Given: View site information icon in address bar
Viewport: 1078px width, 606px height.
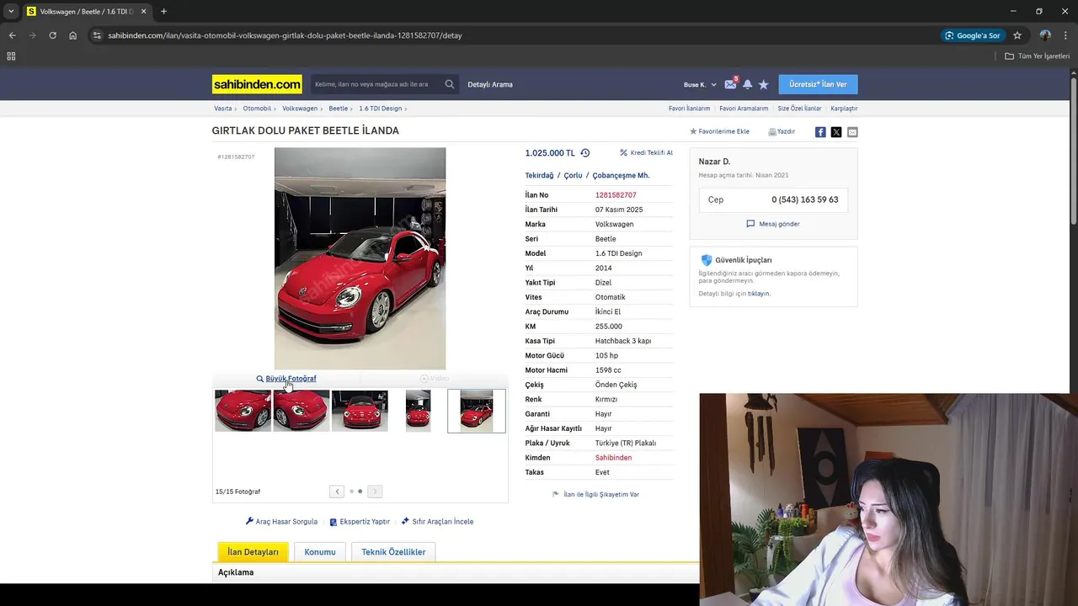Looking at the screenshot, I should pyautogui.click(x=97, y=35).
